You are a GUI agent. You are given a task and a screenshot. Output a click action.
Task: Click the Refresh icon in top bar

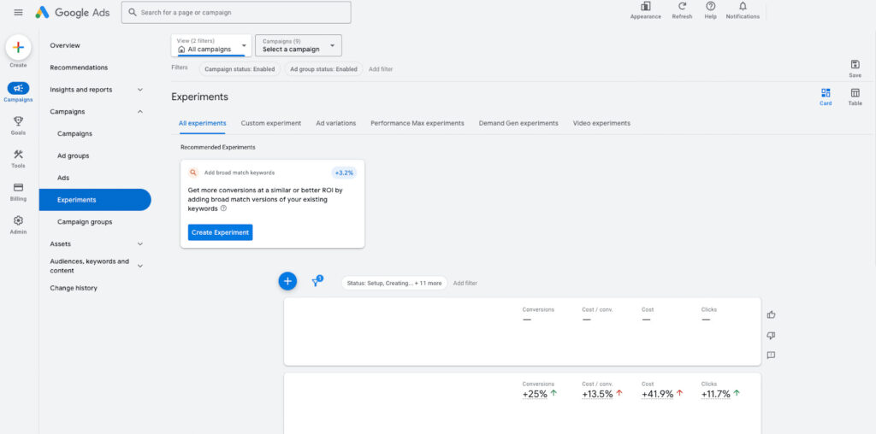[x=682, y=7]
